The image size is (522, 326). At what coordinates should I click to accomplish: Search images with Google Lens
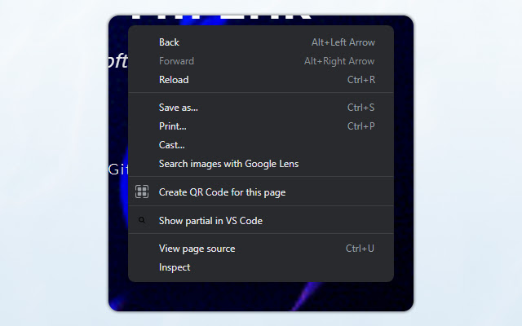tap(228, 164)
